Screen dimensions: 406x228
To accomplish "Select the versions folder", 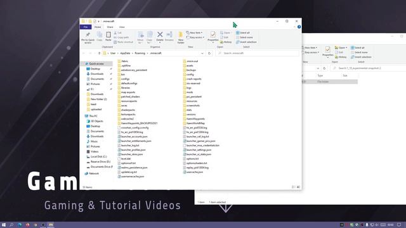I will (x=191, y=114).
